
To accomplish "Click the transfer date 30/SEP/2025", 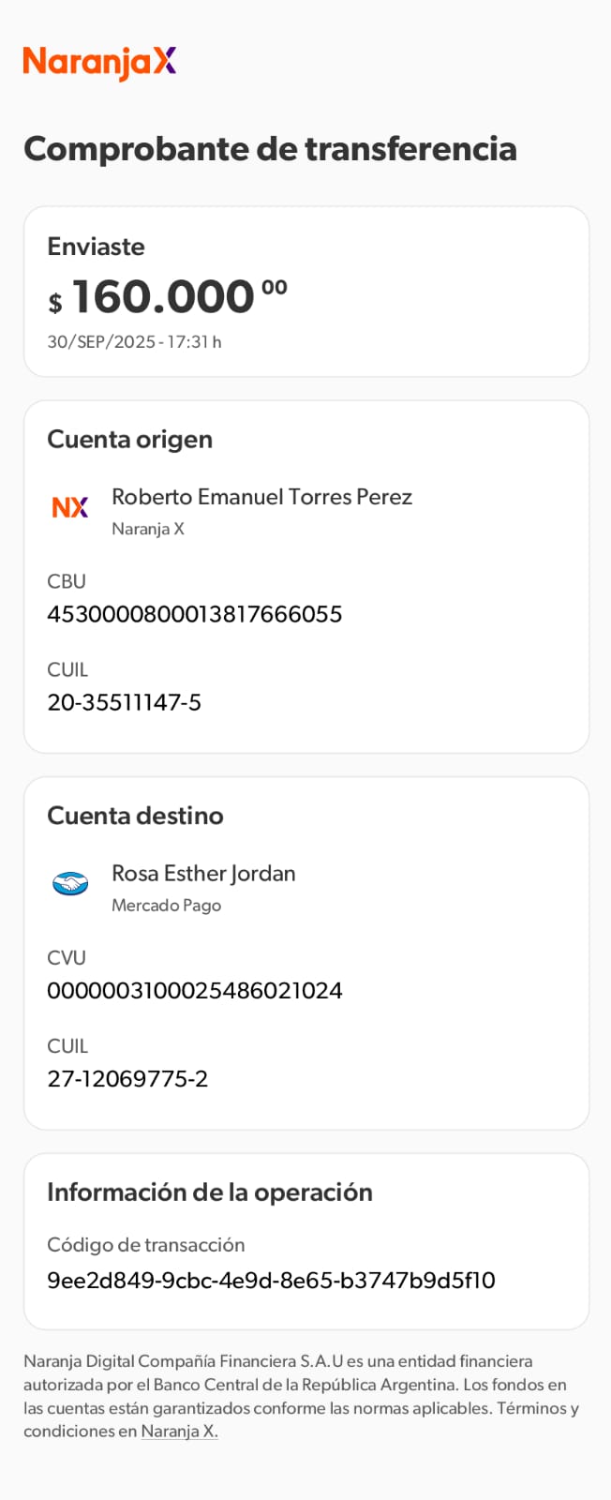I will [101, 342].
